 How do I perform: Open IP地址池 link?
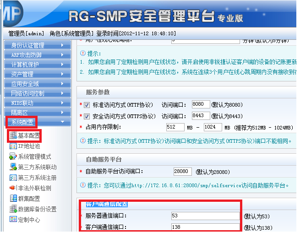click(x=29, y=146)
